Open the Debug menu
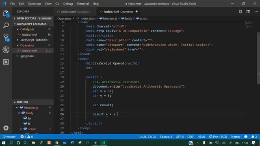 [x=68, y=4]
